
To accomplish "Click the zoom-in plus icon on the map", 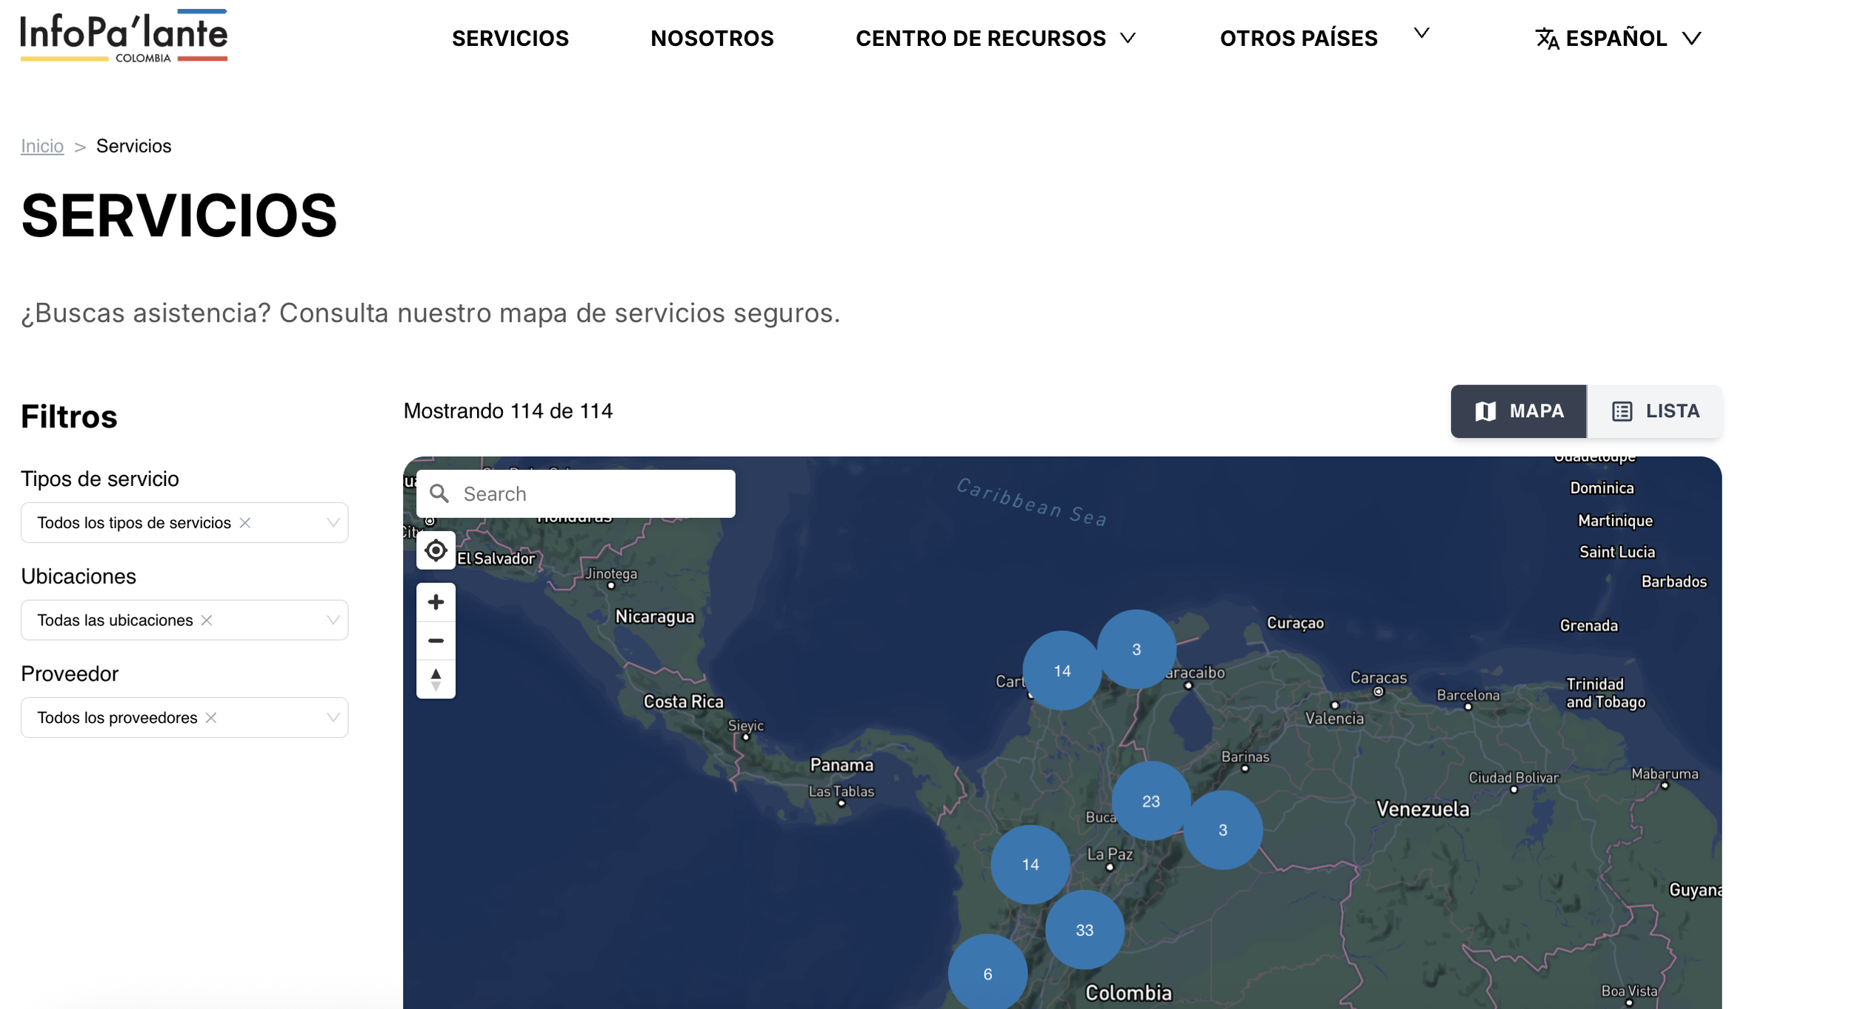I will pos(436,602).
